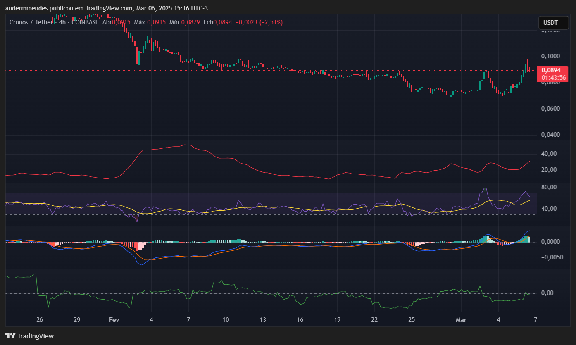Click the 0,0600 price axis label
The width and height of the screenshot is (576, 345).
[x=550, y=109]
